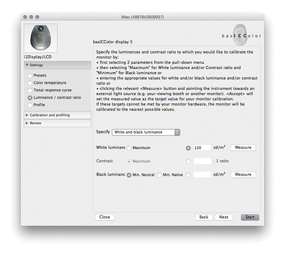Close the iMac window via red button
Screen dimensions: 285x254
pyautogui.click(x=25, y=17)
